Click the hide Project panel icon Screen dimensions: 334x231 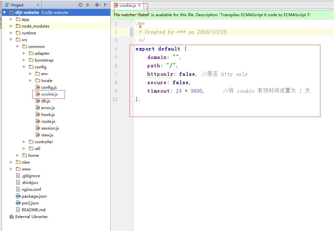(x=106, y=5)
